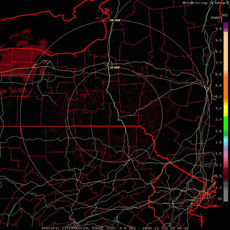This screenshot has width=230, height=230.
Task: Click the TH label at legend bottom
Action: click(220, 199)
